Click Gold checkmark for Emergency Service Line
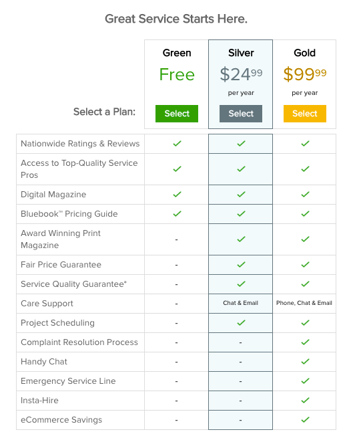351x436 pixels. [x=305, y=380]
